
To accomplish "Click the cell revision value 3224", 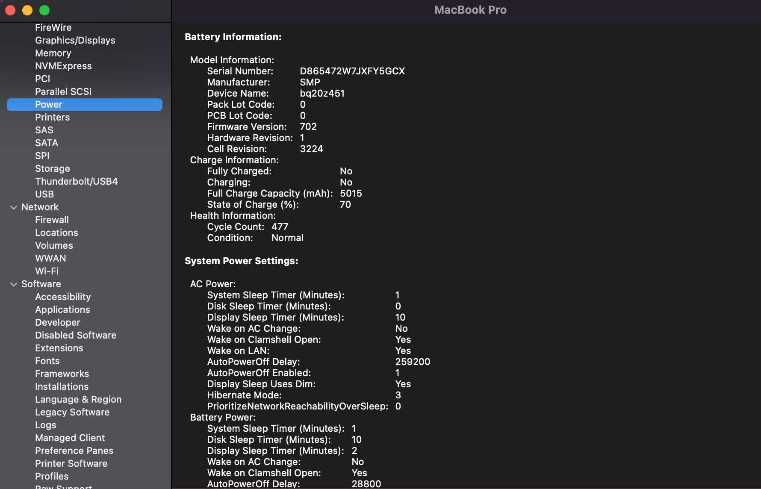I will coord(311,149).
